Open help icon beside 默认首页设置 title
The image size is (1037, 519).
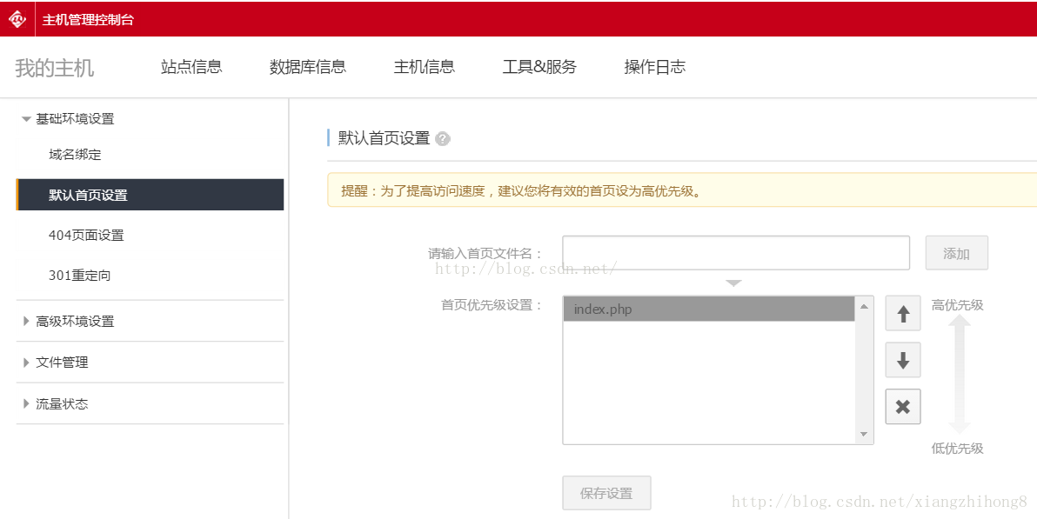[x=443, y=139]
